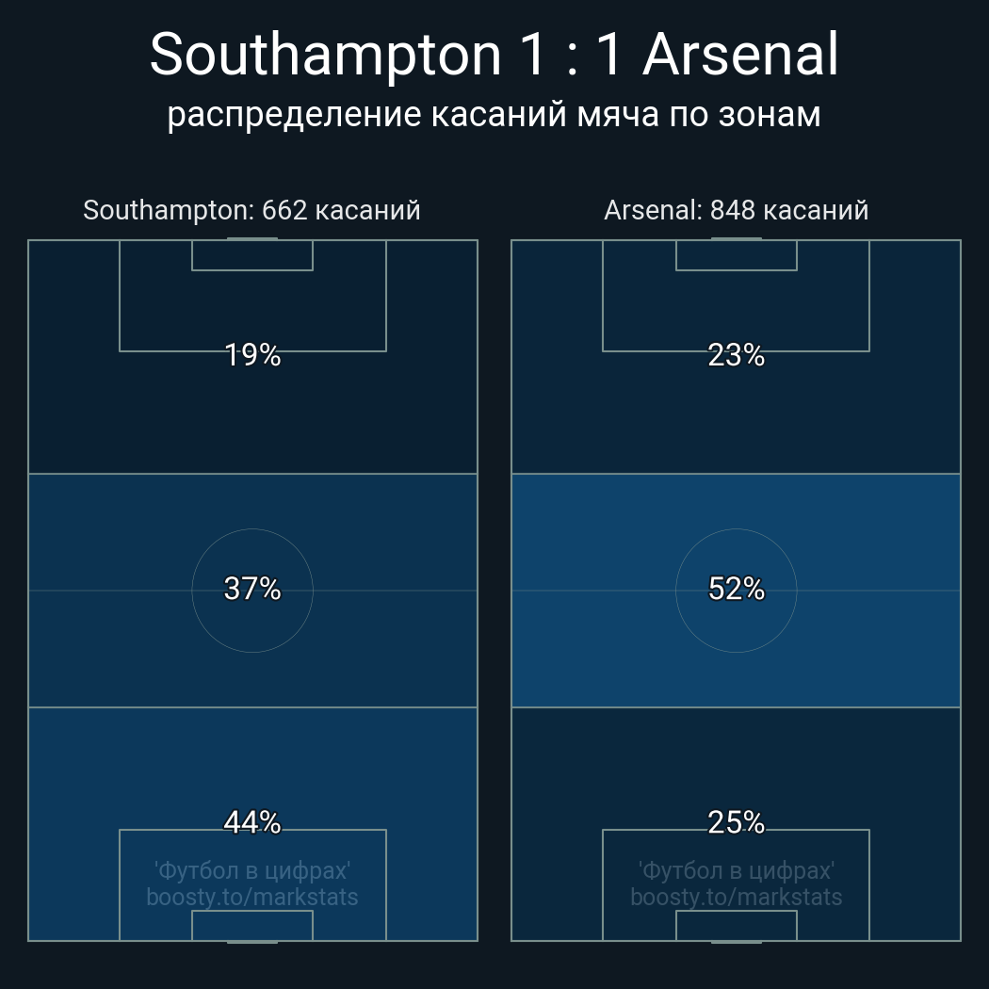
Task: Click the "Southampton 1 : 1 Arsenal" title
Action: click(x=494, y=55)
